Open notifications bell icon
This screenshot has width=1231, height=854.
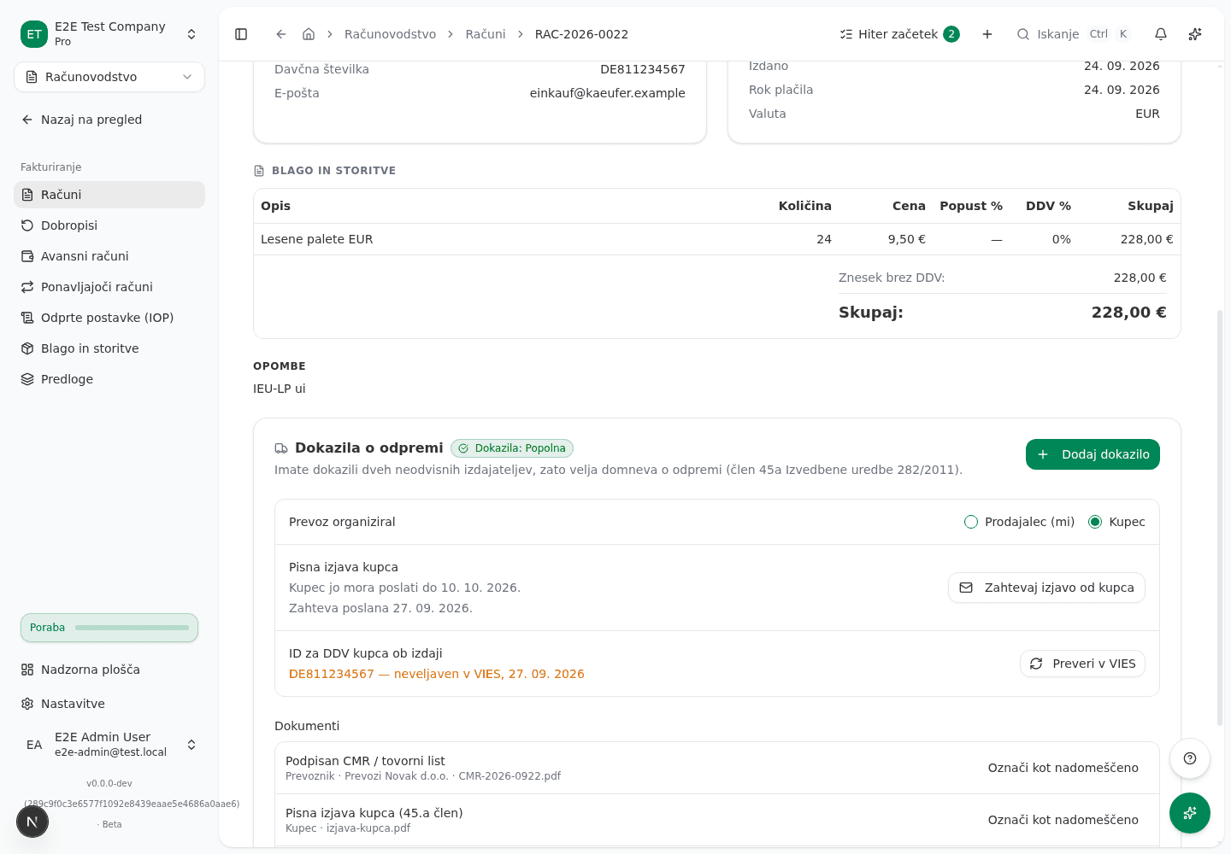click(x=1161, y=34)
